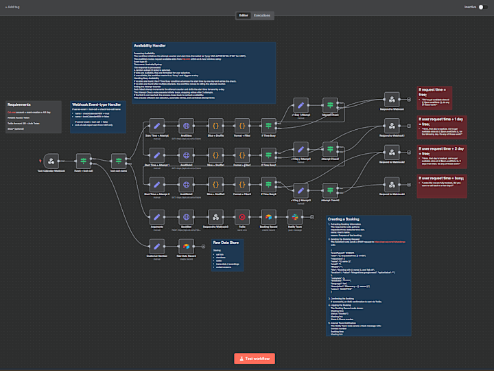Select the 'If user request time = busy' note
The height and width of the screenshot is (371, 494).
[442, 186]
